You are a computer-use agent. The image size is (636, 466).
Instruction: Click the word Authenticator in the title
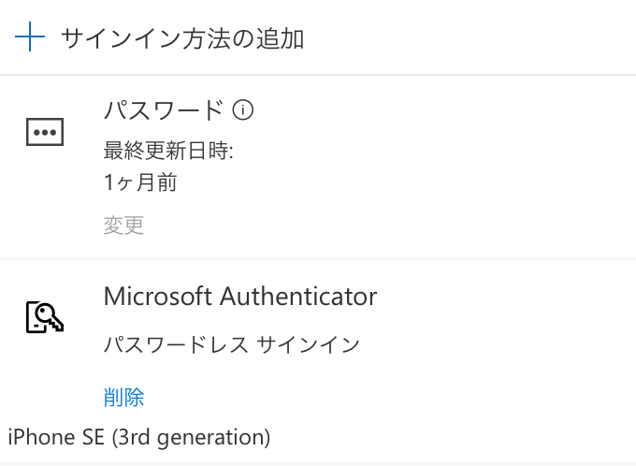299,296
